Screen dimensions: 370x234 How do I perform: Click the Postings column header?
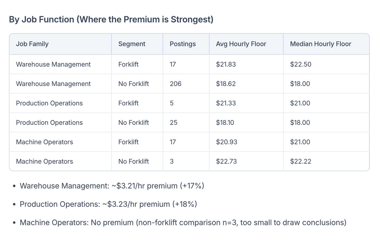point(183,44)
